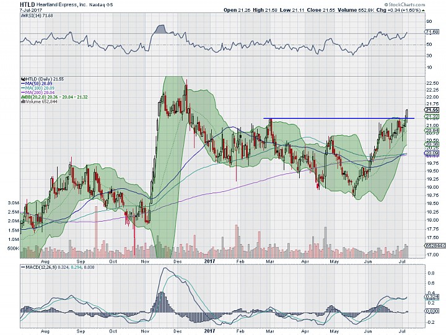Click the -0.2 level on MACD axis
The image size is (446, 335).
(x=429, y=322)
